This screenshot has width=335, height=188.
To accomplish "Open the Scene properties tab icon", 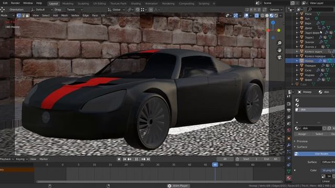I will pos(289,124).
